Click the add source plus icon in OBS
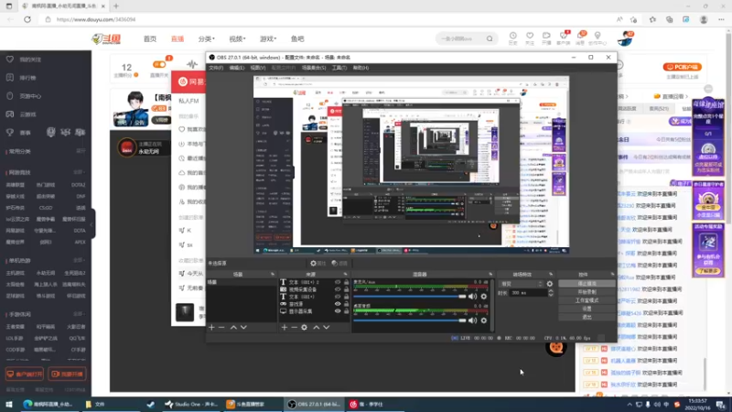732x412 pixels. [x=285, y=328]
